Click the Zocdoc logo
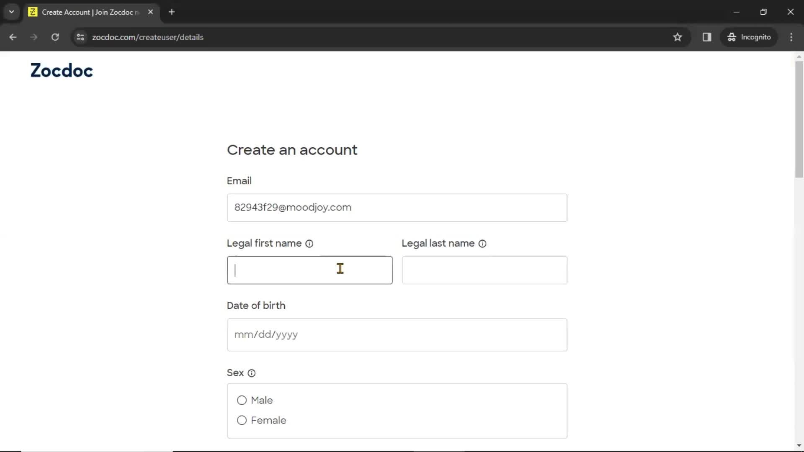 click(62, 70)
